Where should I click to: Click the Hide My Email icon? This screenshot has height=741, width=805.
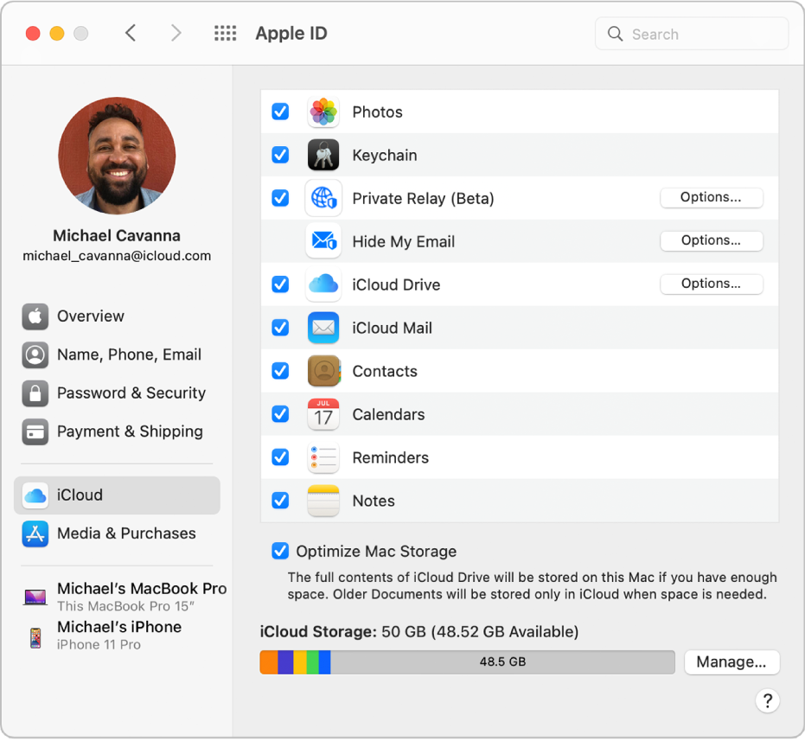click(x=323, y=241)
